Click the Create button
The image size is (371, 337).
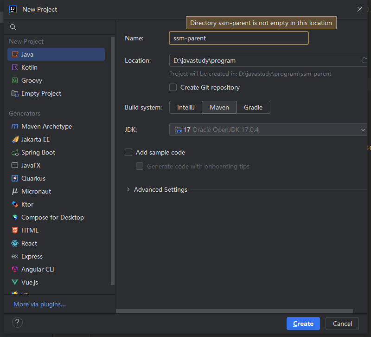coord(303,324)
